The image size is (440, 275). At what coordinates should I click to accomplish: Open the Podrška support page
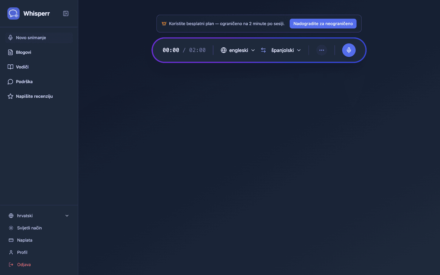(x=39, y=82)
